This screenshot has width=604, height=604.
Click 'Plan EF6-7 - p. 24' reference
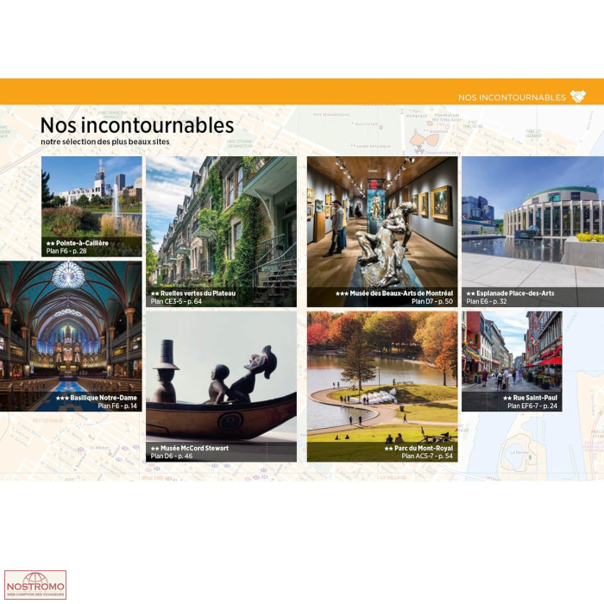click(x=532, y=406)
